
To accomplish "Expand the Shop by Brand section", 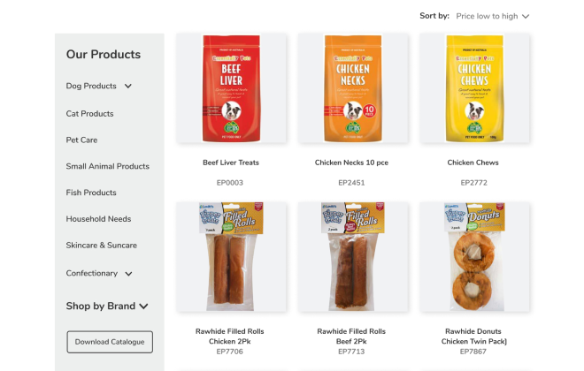I will coord(107,306).
